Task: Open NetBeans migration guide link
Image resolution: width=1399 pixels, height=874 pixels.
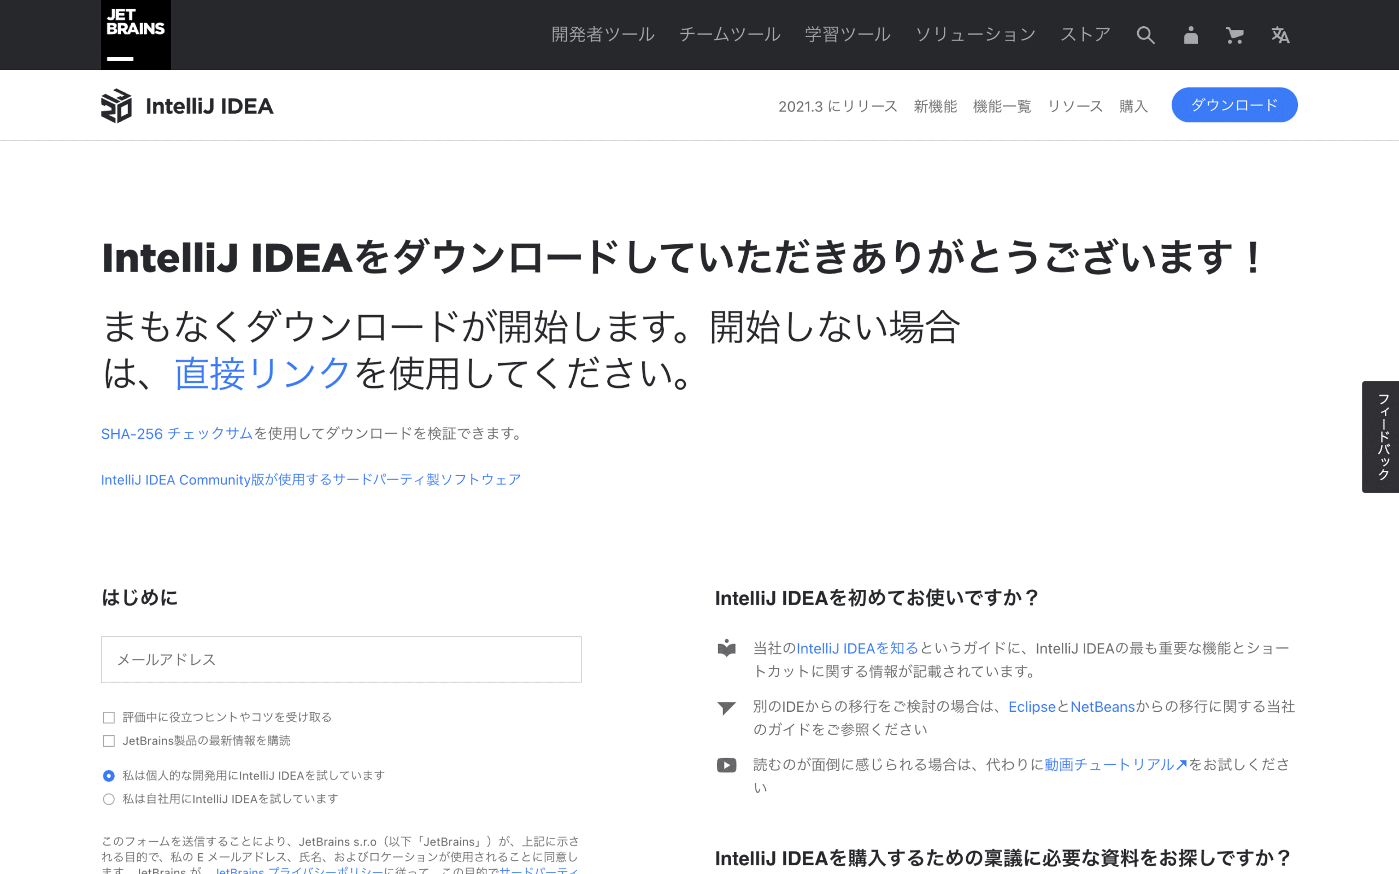Action: point(1102,707)
